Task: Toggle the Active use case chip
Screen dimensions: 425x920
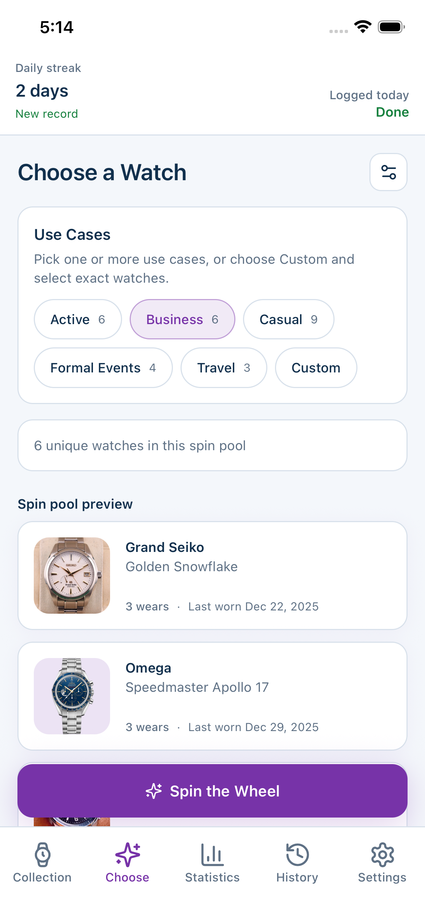Action: (x=78, y=319)
